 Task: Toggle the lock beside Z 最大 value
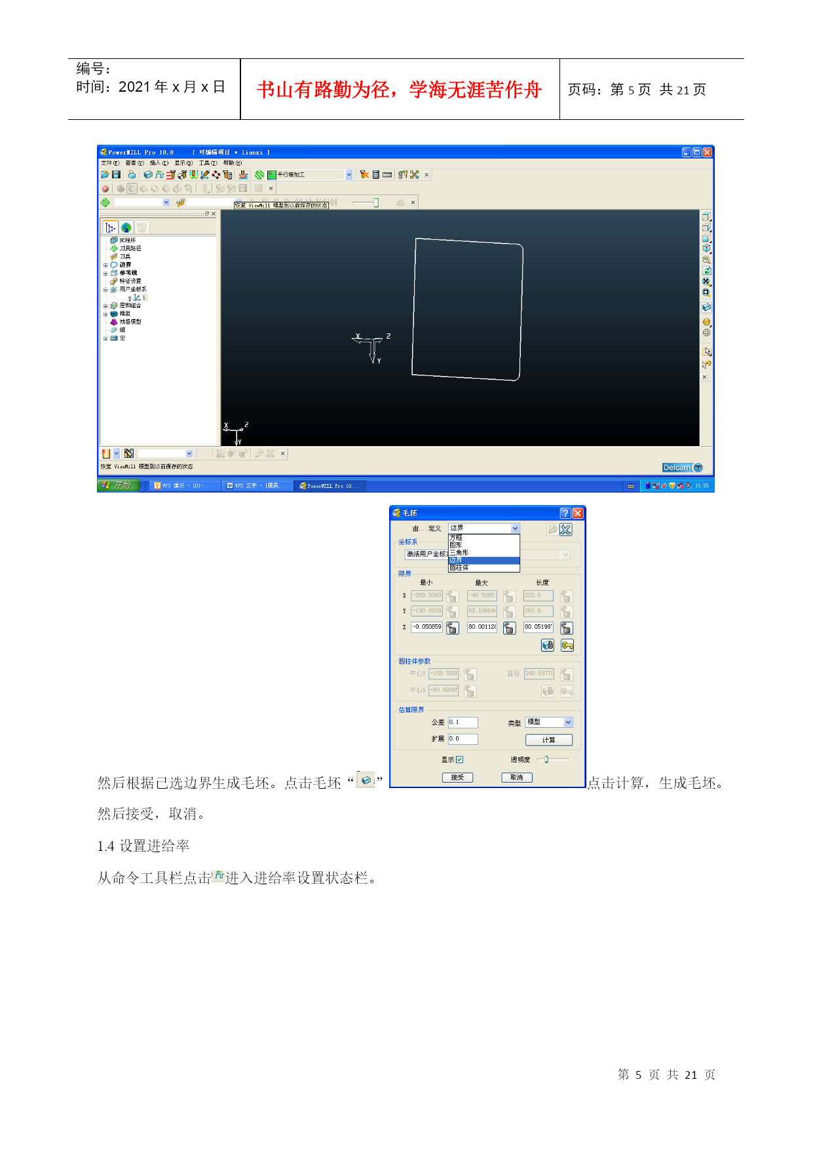pyautogui.click(x=509, y=628)
